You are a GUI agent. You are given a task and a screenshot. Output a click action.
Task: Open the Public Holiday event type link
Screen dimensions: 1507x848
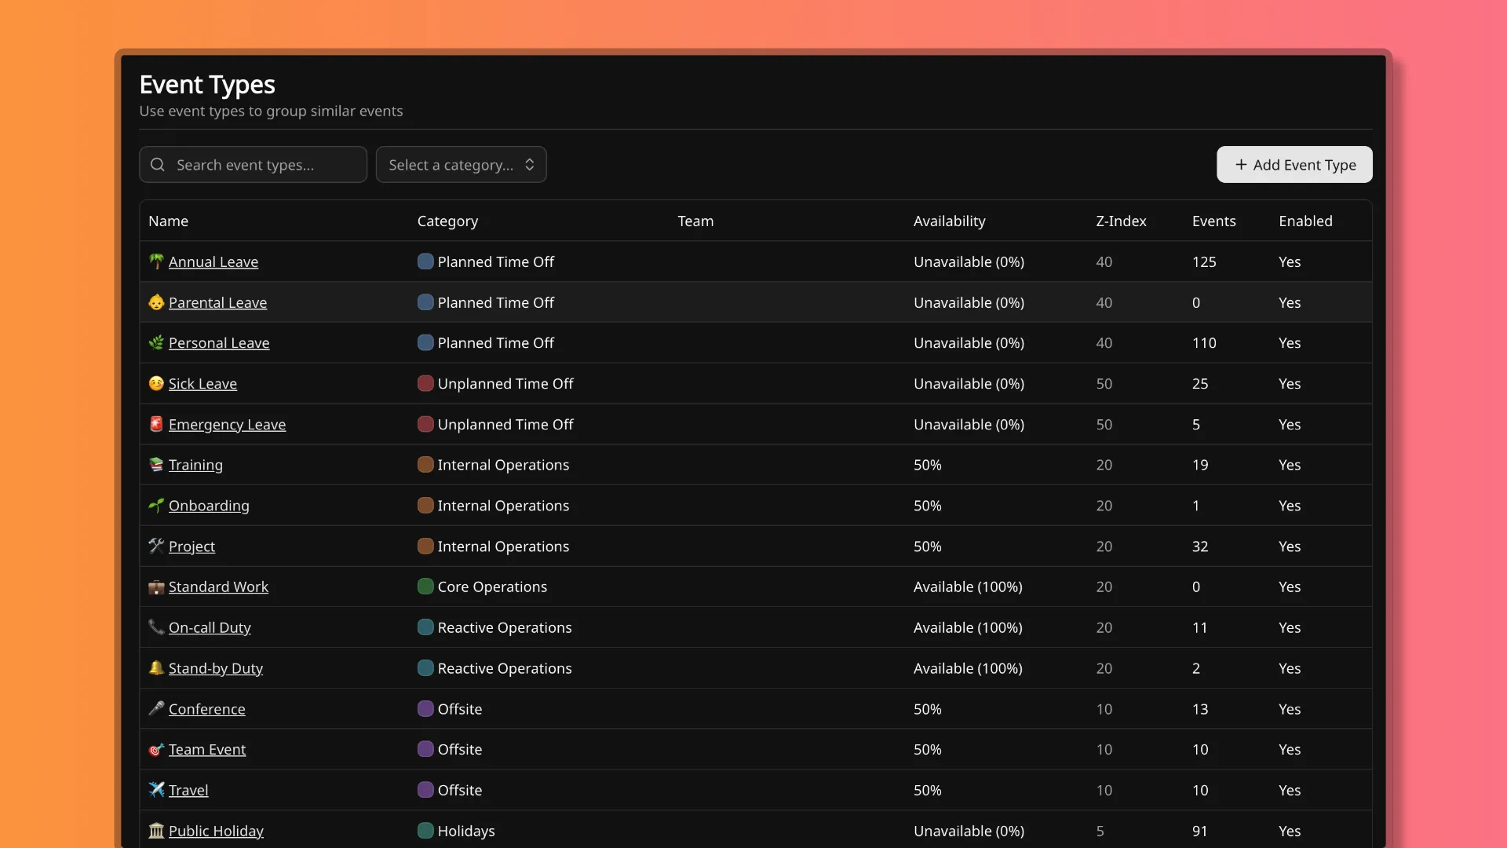(x=216, y=831)
